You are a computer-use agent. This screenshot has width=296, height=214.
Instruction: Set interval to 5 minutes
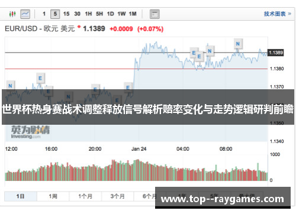[55, 14]
